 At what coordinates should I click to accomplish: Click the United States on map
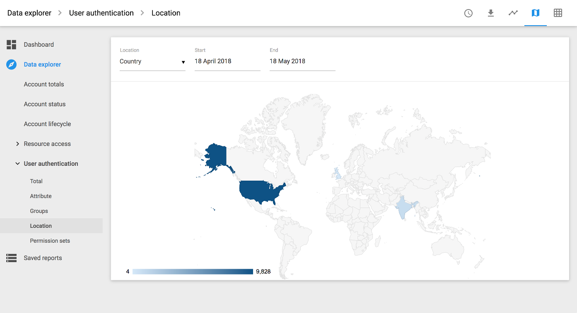(x=261, y=191)
